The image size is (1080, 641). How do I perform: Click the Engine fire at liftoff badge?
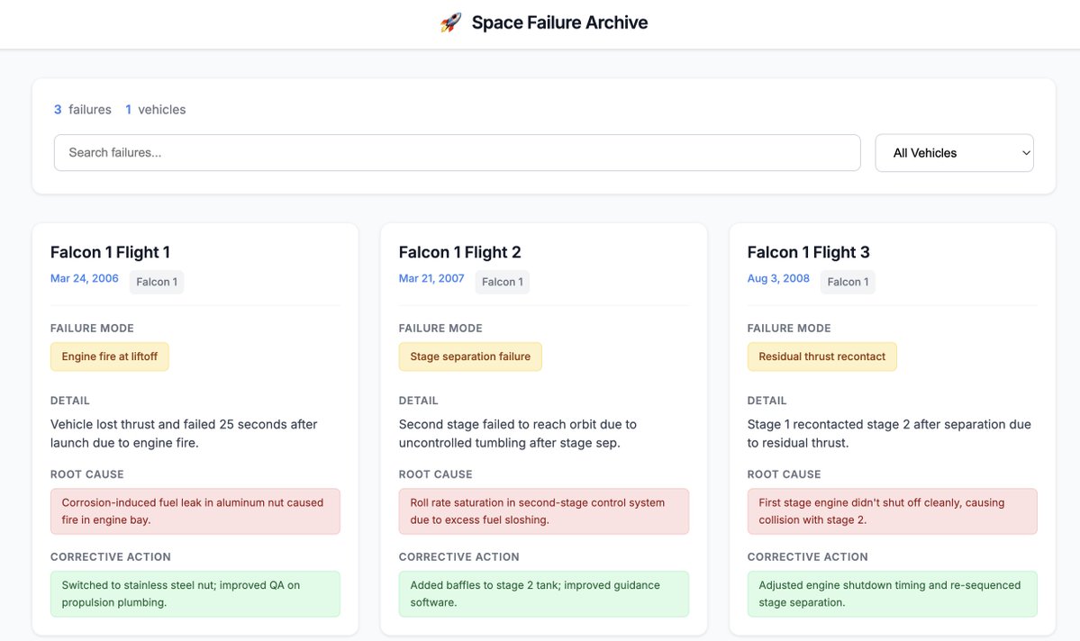click(x=110, y=357)
